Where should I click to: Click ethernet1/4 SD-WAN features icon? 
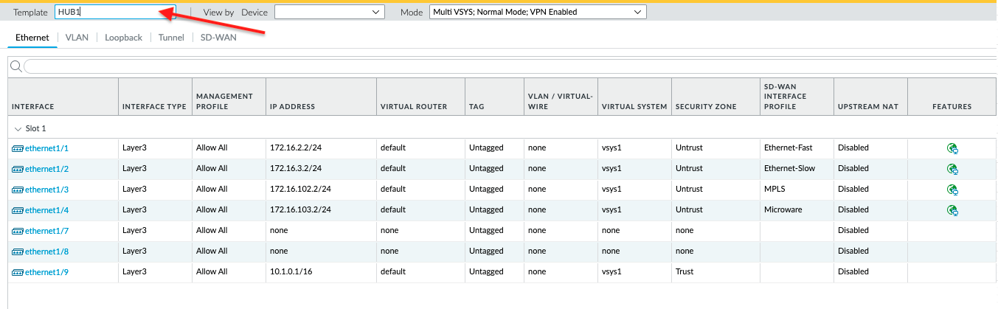pyautogui.click(x=952, y=210)
